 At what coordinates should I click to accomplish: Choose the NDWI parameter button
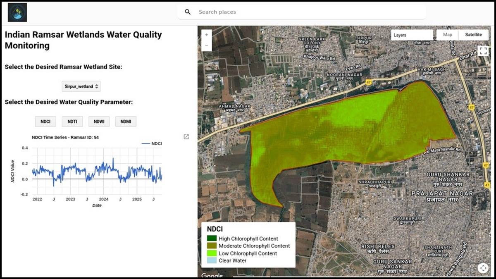pos(99,122)
